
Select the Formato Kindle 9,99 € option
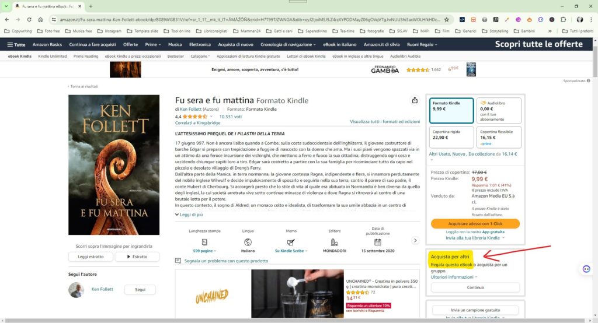tap(451, 110)
